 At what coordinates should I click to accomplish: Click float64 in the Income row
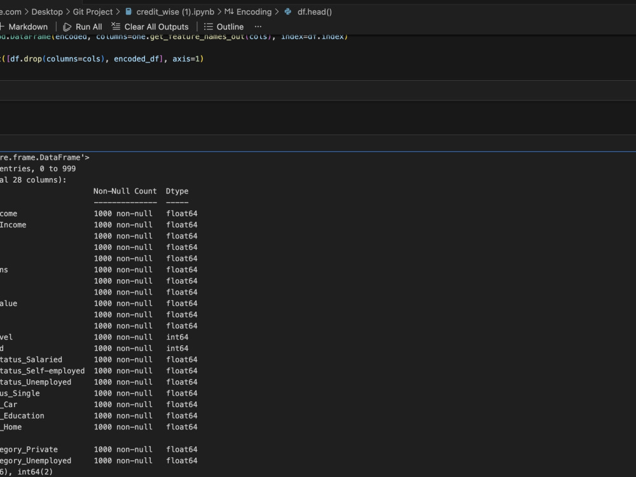182,225
